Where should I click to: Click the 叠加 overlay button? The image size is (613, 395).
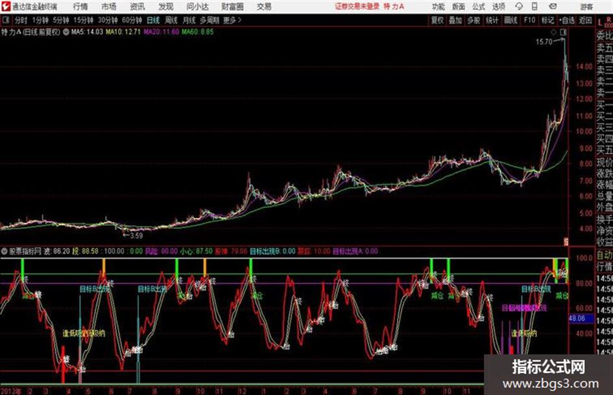pos(455,20)
